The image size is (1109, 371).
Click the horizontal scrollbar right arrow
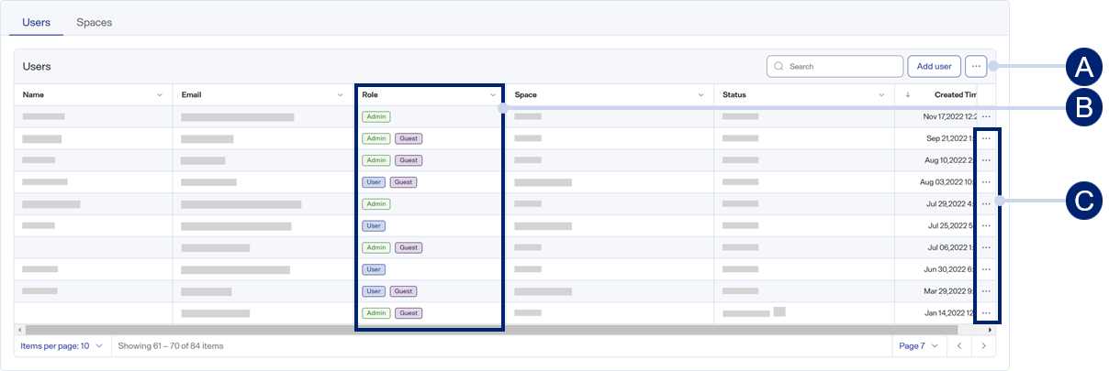[990, 329]
